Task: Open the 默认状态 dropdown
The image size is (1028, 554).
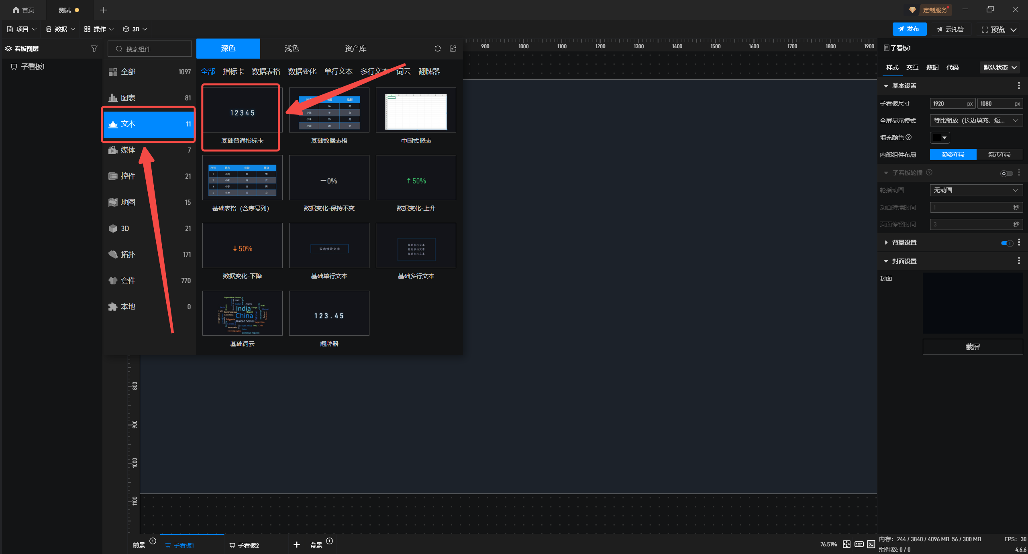Action: (x=999, y=67)
